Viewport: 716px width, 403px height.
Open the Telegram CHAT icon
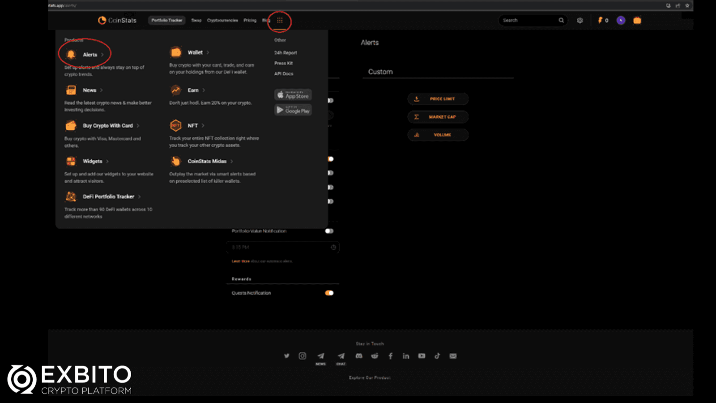click(341, 356)
